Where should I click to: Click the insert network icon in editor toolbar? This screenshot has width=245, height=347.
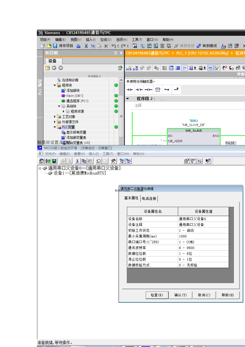click(x=129, y=68)
